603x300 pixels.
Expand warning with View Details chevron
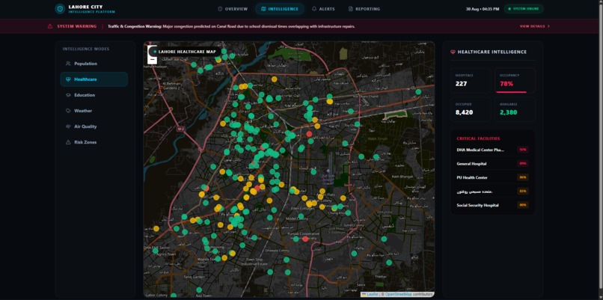[x=548, y=26]
